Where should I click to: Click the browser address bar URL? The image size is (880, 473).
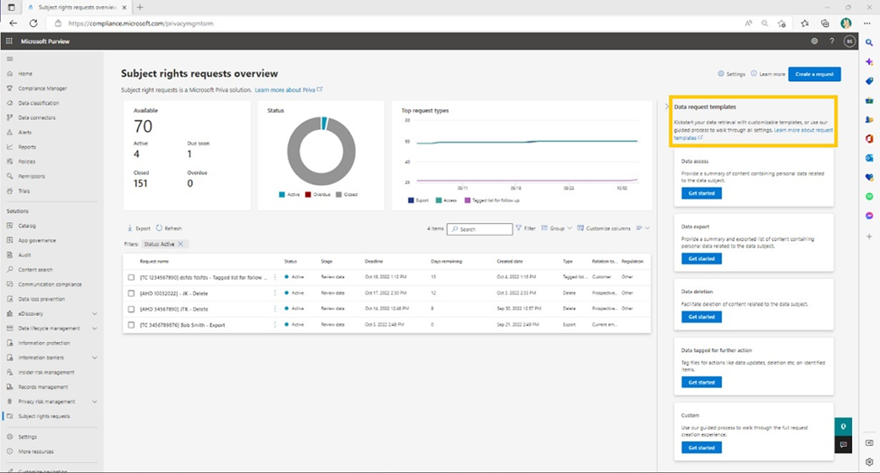click(141, 23)
